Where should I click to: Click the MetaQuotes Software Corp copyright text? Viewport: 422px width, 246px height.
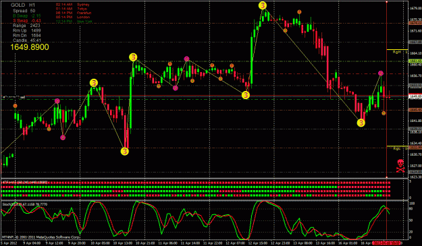tap(41, 237)
